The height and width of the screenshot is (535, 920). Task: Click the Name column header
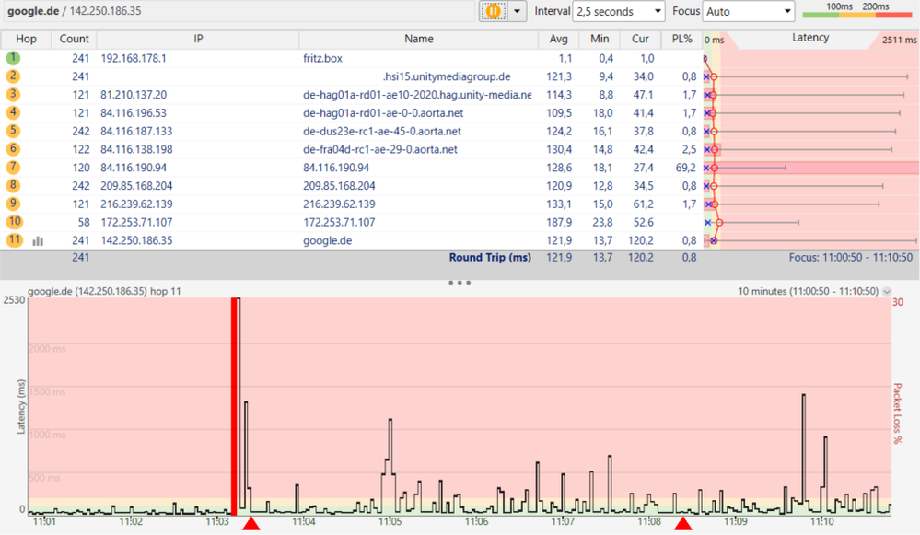click(x=418, y=39)
